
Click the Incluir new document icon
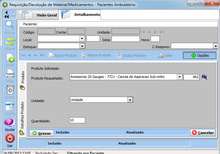point(10,58)
